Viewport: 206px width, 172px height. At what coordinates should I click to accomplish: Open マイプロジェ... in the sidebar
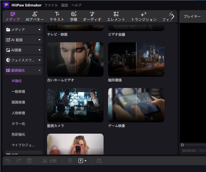(x=23, y=145)
